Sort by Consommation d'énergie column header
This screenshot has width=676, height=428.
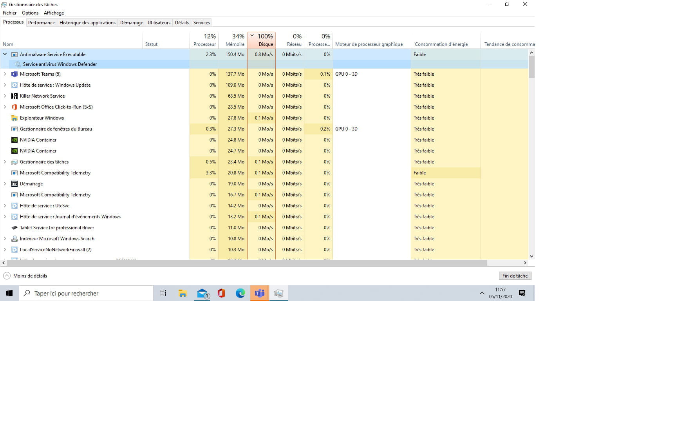point(446,40)
